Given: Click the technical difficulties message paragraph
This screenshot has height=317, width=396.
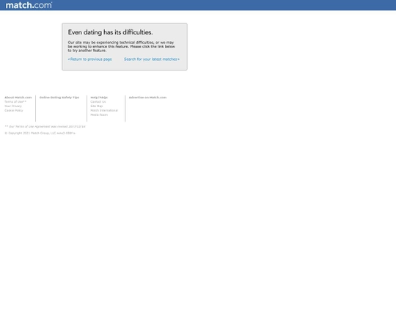Looking at the screenshot, I should point(121,46).
